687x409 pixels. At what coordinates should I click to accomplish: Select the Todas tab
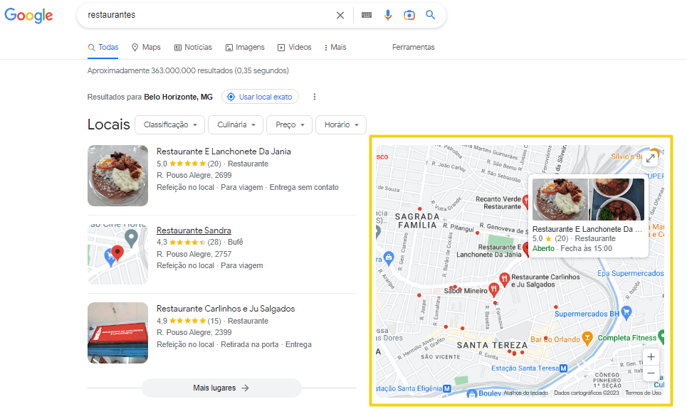point(103,47)
